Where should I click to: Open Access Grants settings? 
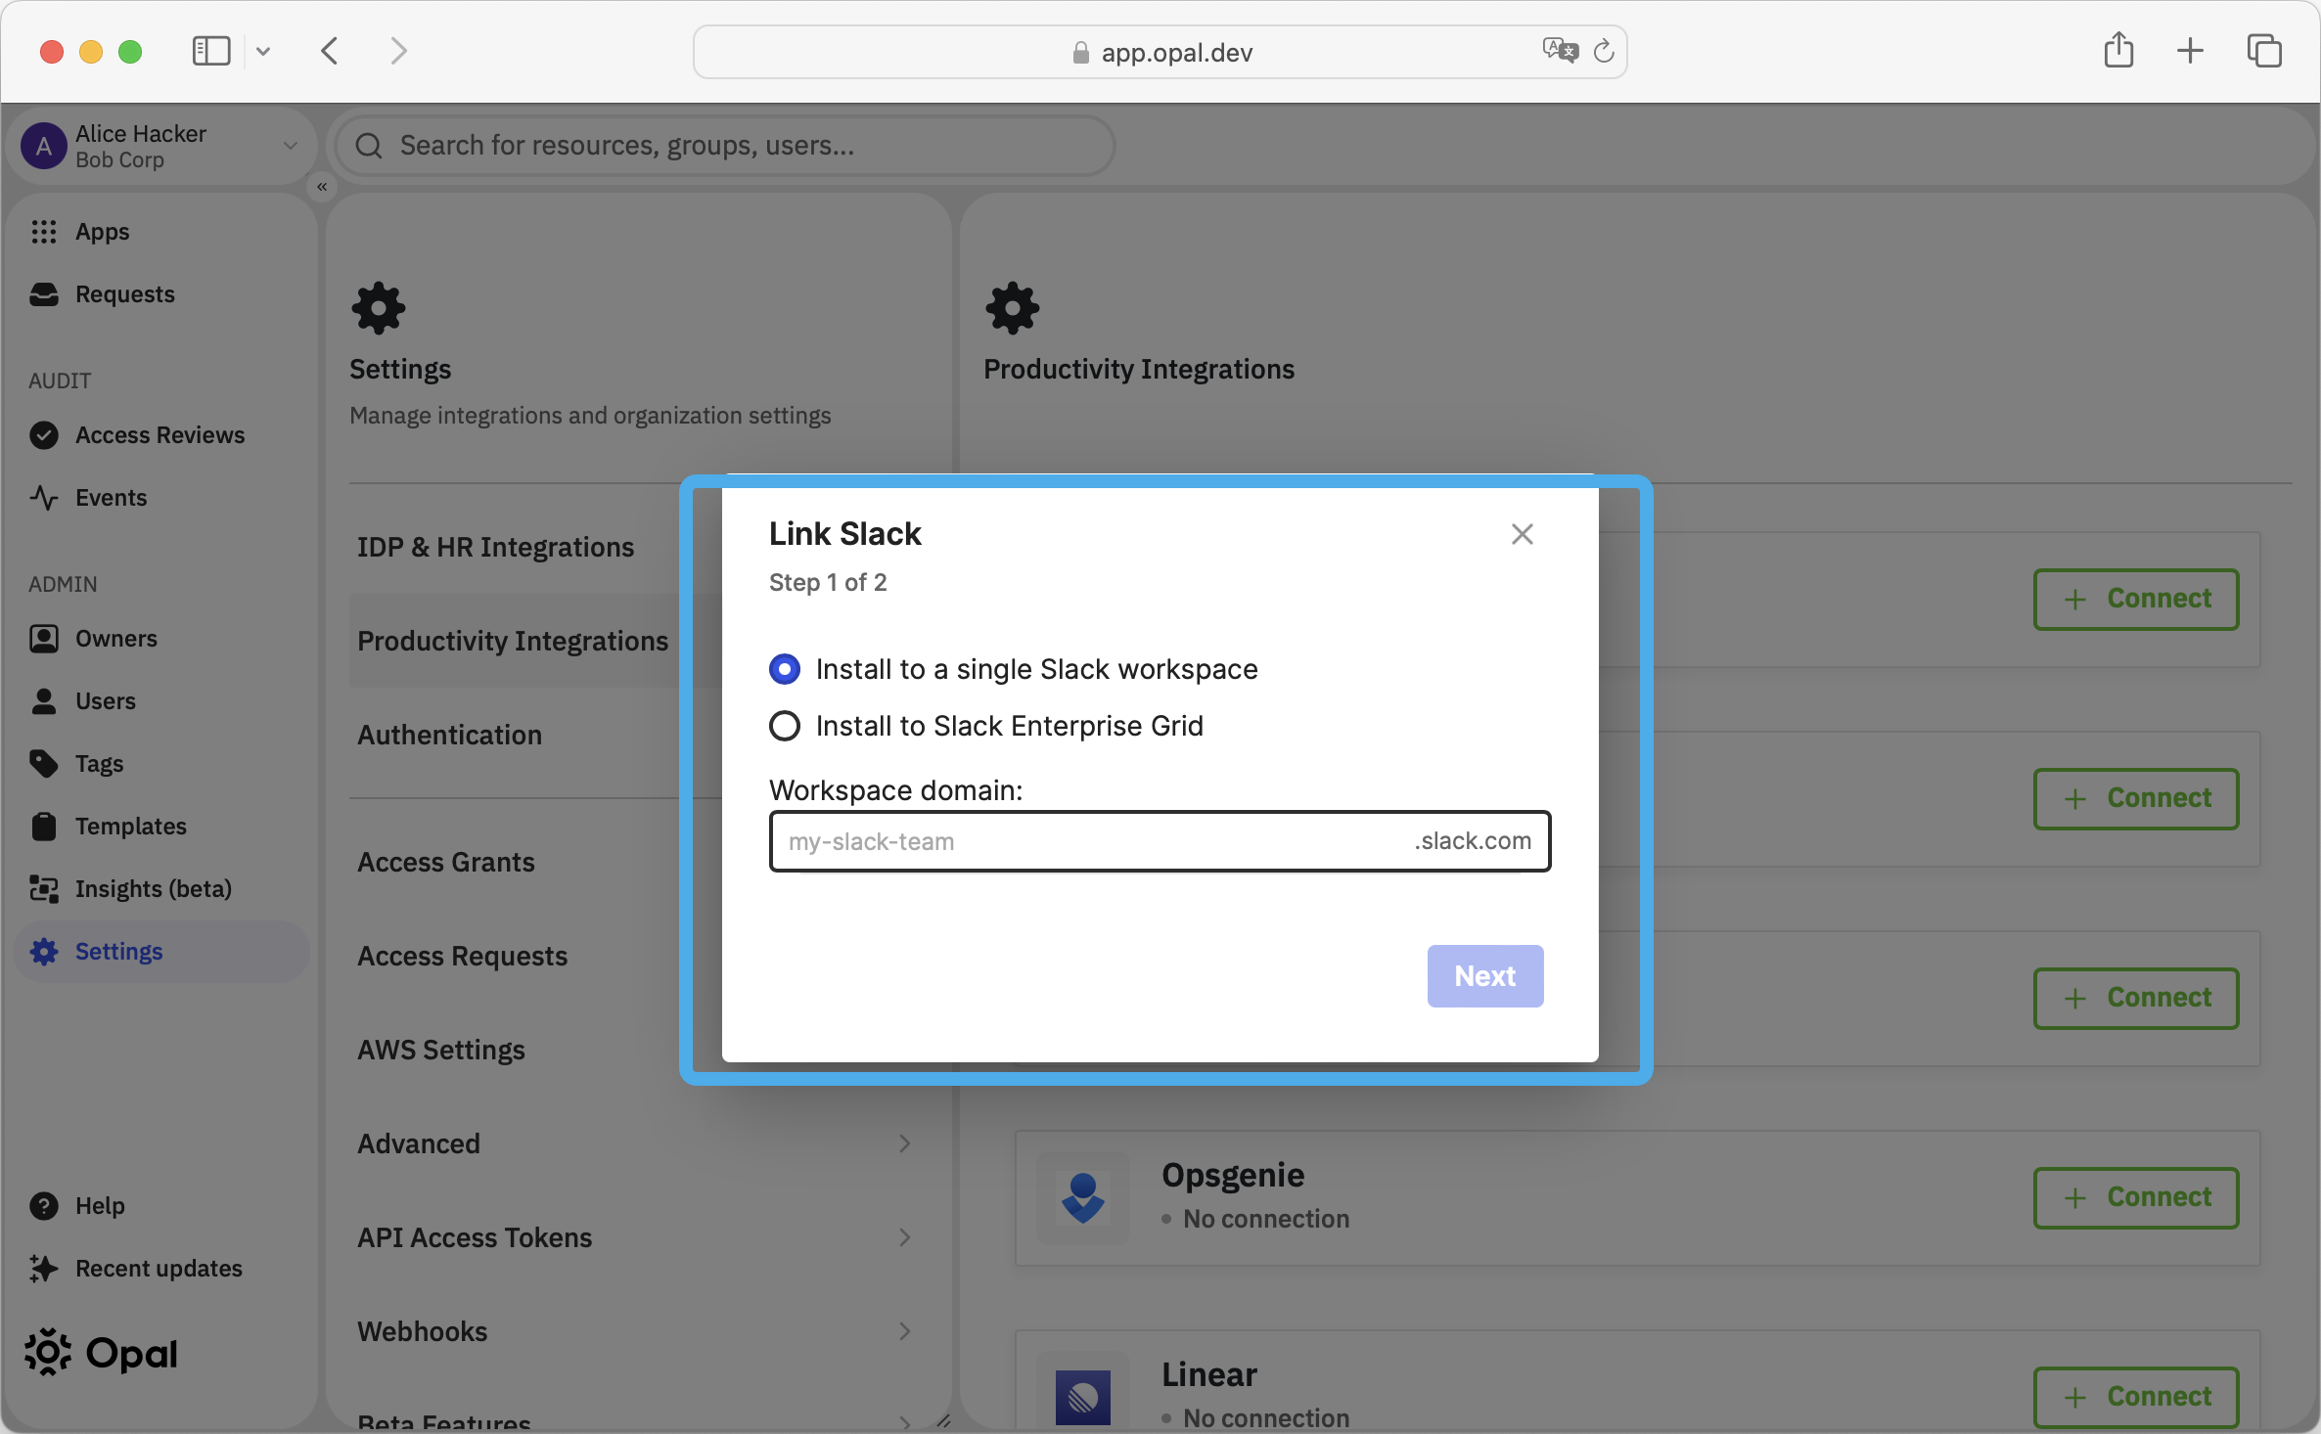click(445, 863)
